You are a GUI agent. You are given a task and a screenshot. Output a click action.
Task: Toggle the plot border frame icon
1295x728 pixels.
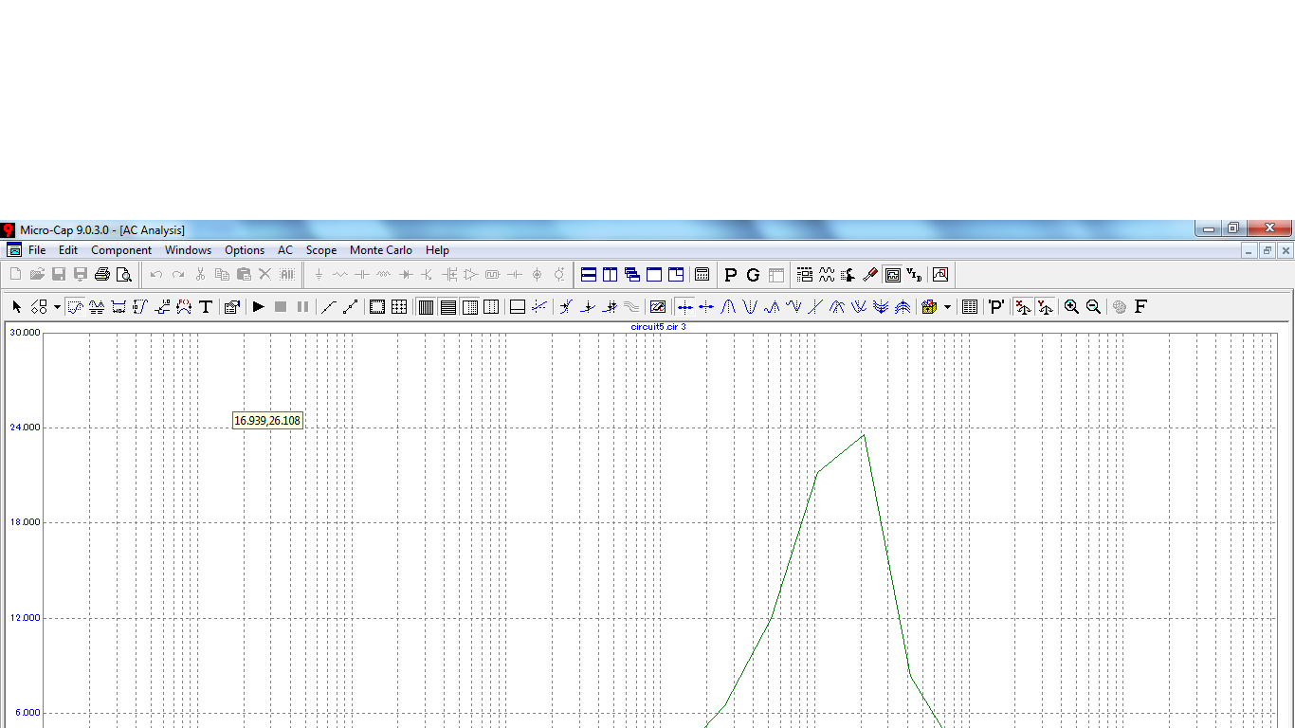tap(377, 307)
